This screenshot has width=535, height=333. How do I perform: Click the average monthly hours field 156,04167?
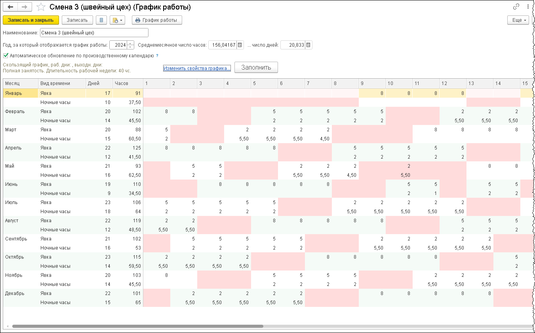(x=223, y=45)
